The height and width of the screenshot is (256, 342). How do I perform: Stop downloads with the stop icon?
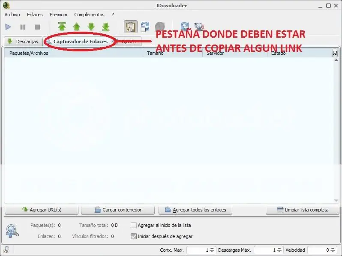click(x=37, y=27)
